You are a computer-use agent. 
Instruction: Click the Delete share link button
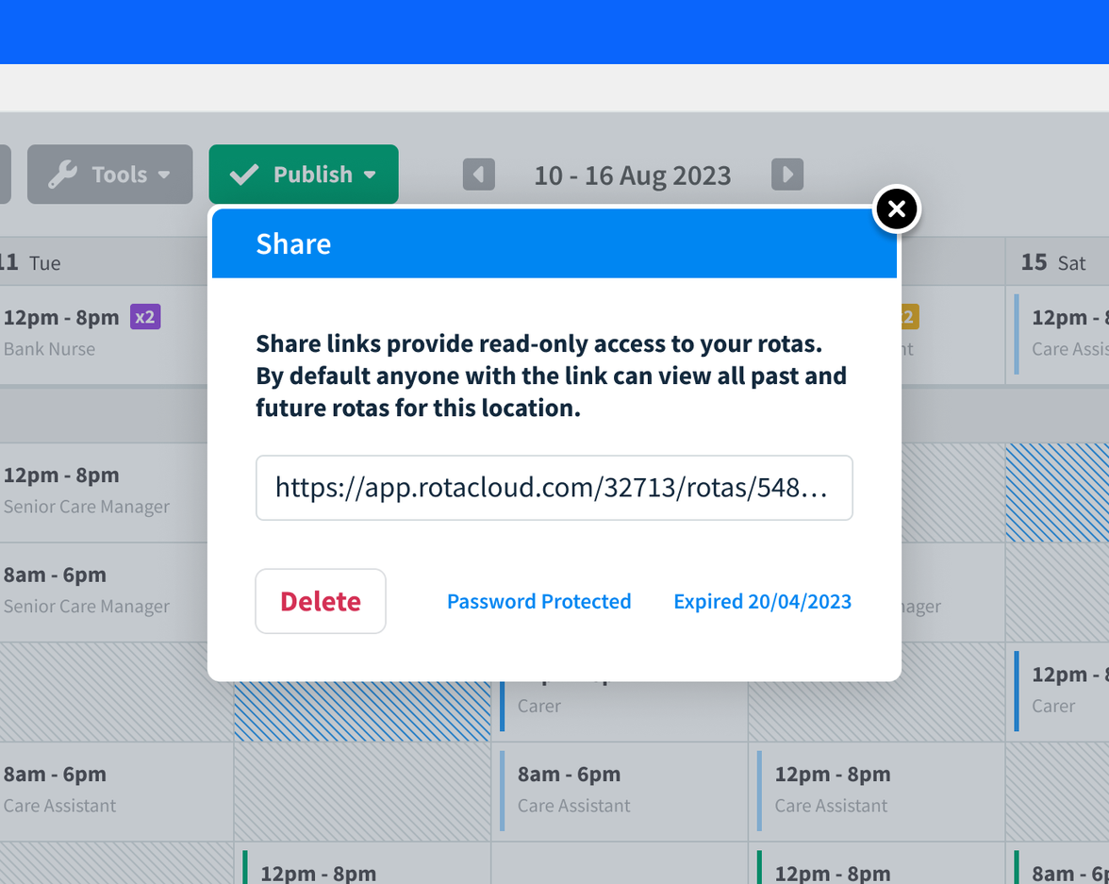click(321, 601)
